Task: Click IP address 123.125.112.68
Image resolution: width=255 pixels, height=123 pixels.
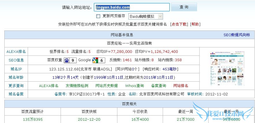Action: pos(64,69)
